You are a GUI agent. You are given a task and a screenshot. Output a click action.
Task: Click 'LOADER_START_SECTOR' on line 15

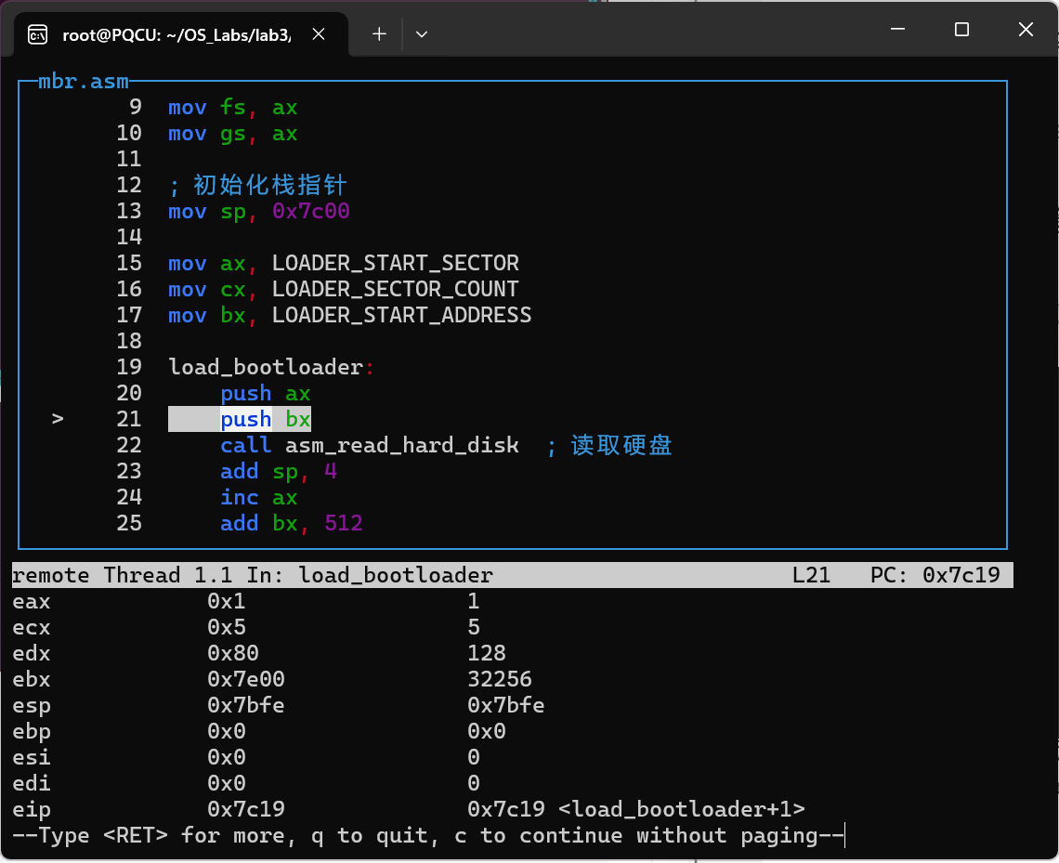pos(395,263)
